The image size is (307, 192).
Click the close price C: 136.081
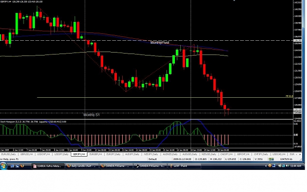pos(245,159)
